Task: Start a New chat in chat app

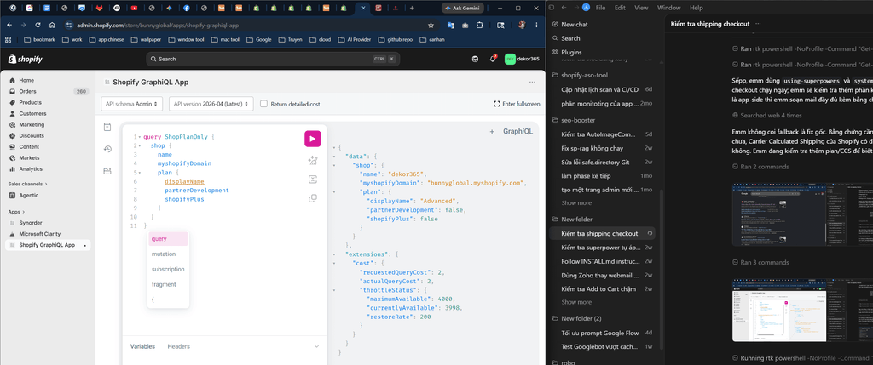Action: (574, 25)
